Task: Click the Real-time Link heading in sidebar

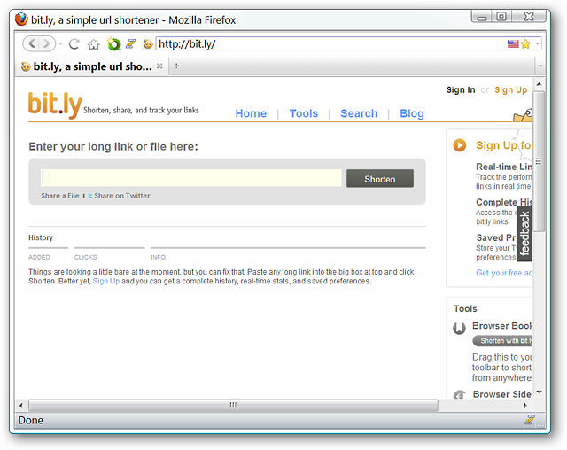Action: [x=504, y=167]
